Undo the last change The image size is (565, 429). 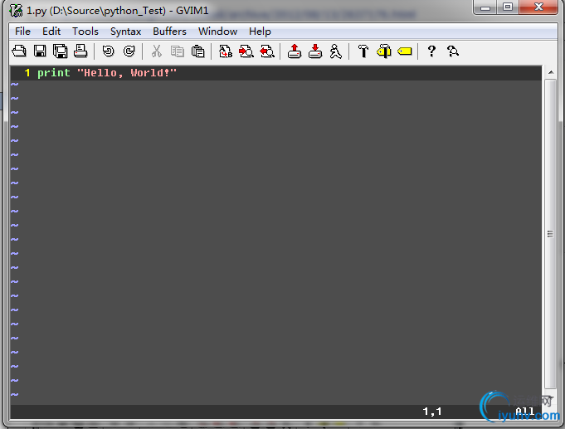[x=108, y=51]
